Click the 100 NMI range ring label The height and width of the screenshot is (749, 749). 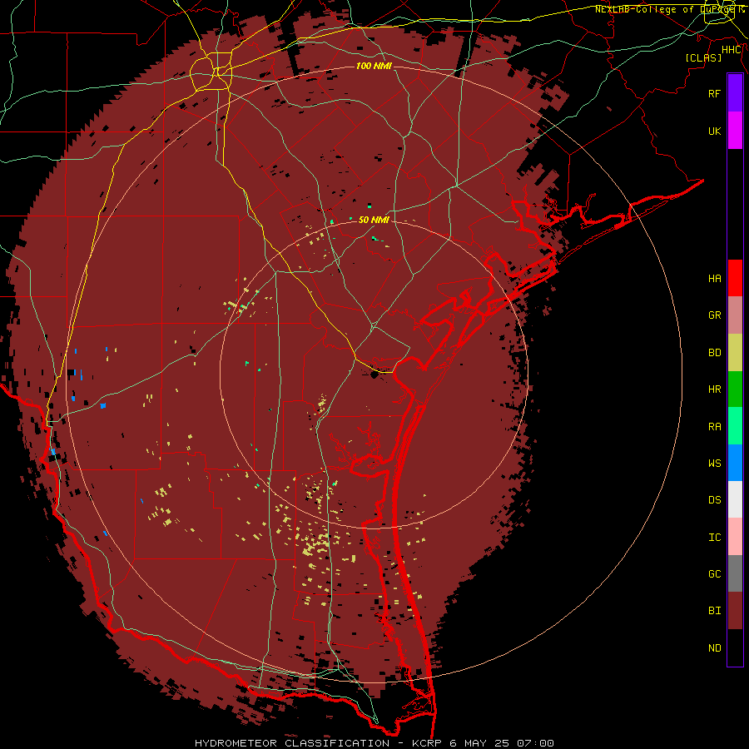tap(374, 66)
